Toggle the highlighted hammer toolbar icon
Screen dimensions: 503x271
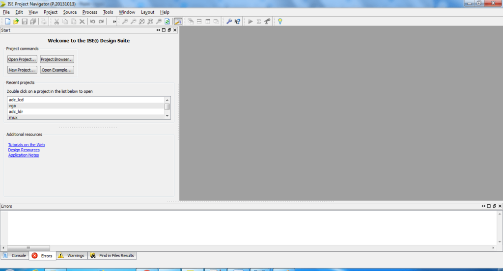coord(178,22)
